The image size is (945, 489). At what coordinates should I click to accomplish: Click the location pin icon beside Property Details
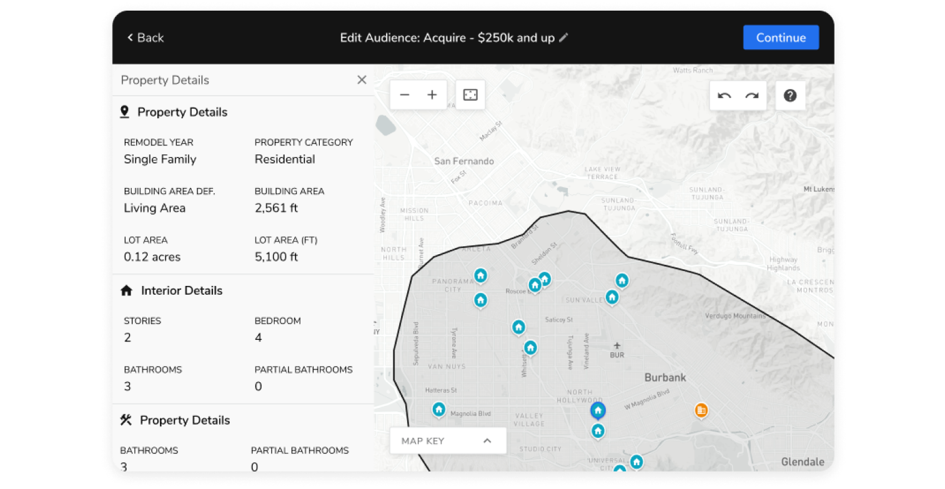[124, 112]
